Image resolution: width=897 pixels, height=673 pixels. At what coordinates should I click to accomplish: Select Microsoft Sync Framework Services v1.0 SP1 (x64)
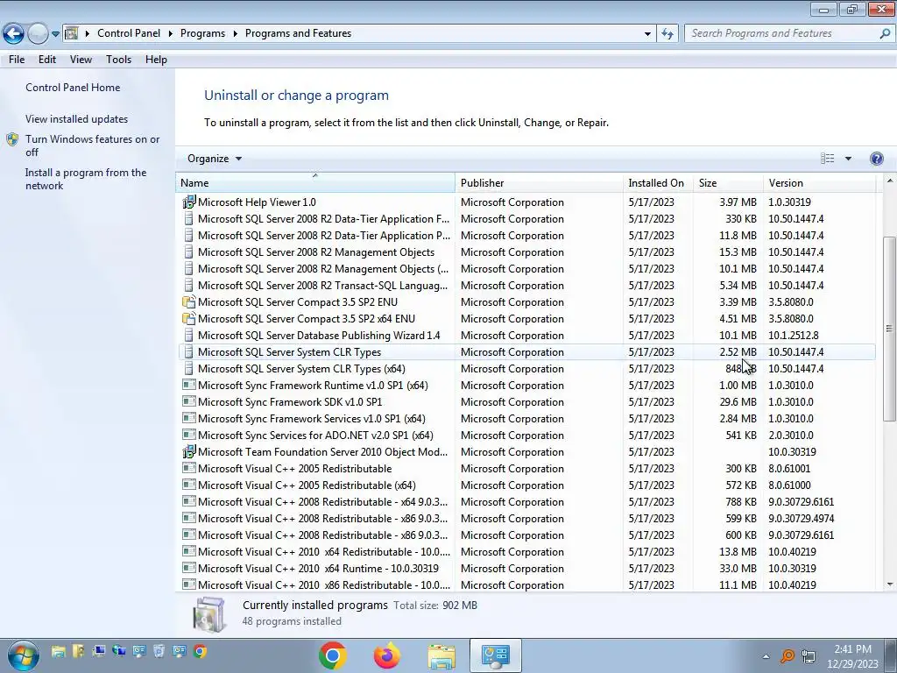pyautogui.click(x=526, y=419)
